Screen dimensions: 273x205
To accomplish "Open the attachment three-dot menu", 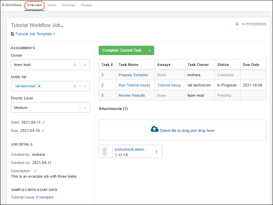I will point(156,151).
